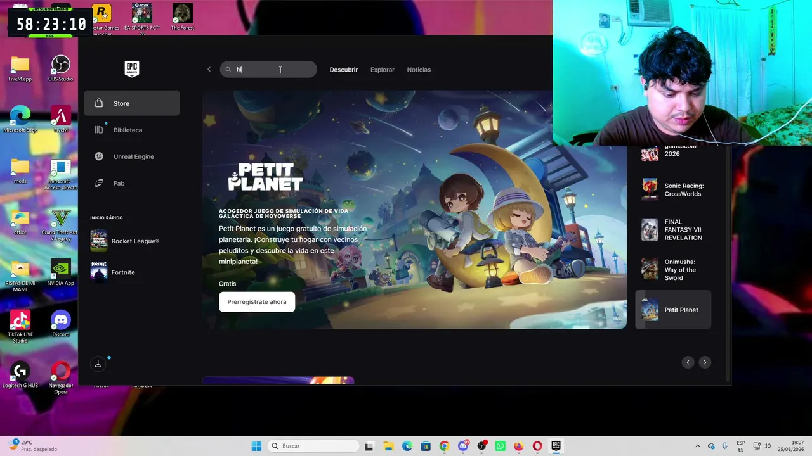The width and height of the screenshot is (812, 456).
Task: Open the Windows Start menu
Action: click(256, 446)
